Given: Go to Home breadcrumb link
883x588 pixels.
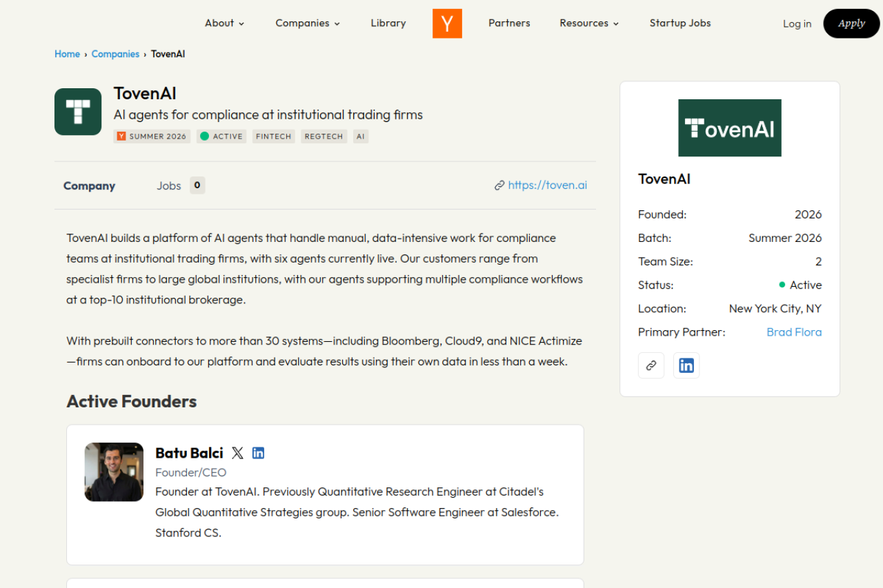Looking at the screenshot, I should tap(67, 54).
